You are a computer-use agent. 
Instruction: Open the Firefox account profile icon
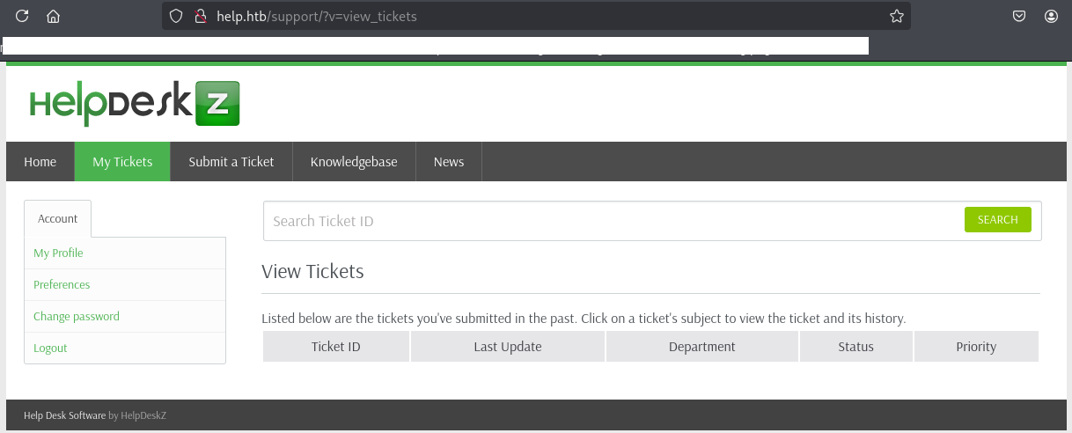[x=1051, y=16]
